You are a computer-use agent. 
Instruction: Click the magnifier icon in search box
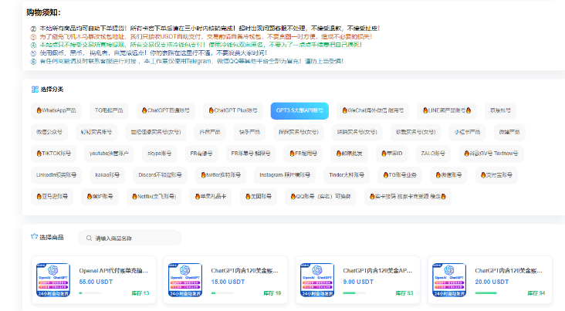89,238
